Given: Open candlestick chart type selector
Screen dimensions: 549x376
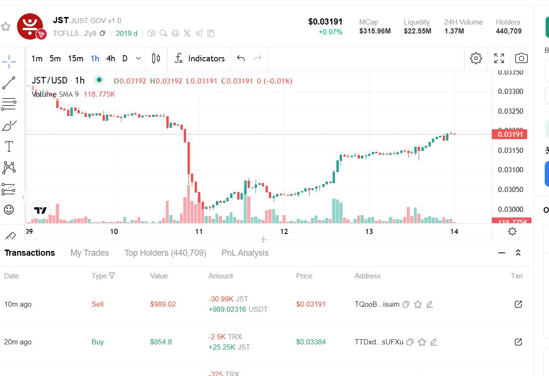Looking at the screenshot, I should [x=156, y=58].
